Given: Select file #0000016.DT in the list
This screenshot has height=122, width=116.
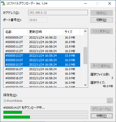Looking at the screenshot, I should (42, 69).
